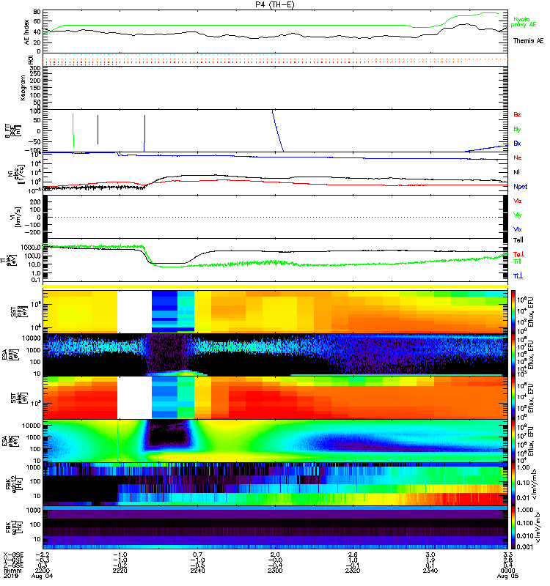
Task: Click the ESA electrons panel color bar
Action: click(513, 441)
